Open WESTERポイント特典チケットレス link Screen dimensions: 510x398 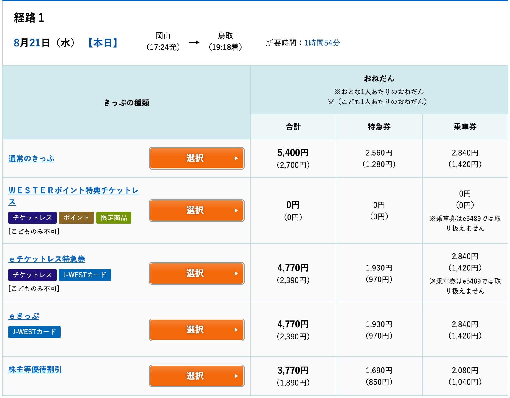pyautogui.click(x=74, y=196)
